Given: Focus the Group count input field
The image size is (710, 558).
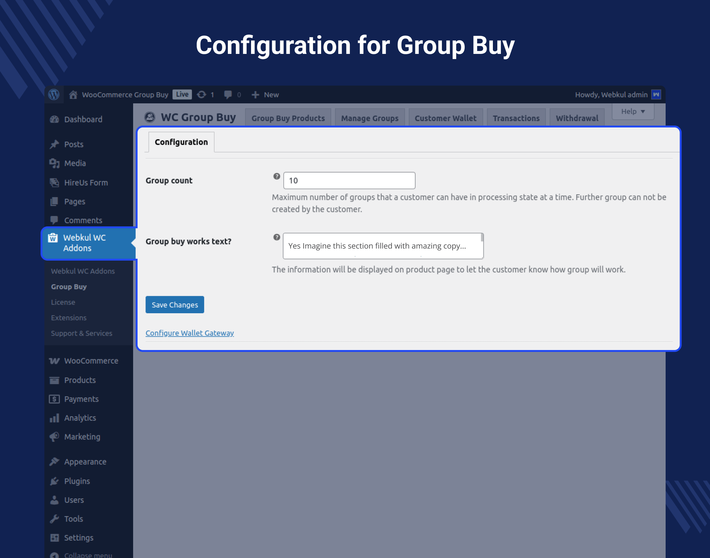Looking at the screenshot, I should pos(349,181).
